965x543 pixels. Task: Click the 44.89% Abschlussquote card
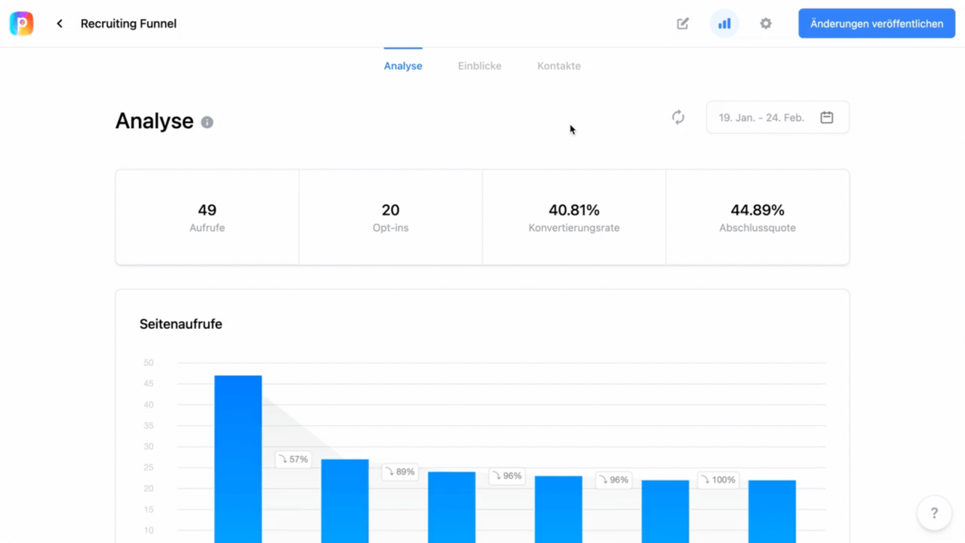point(758,217)
